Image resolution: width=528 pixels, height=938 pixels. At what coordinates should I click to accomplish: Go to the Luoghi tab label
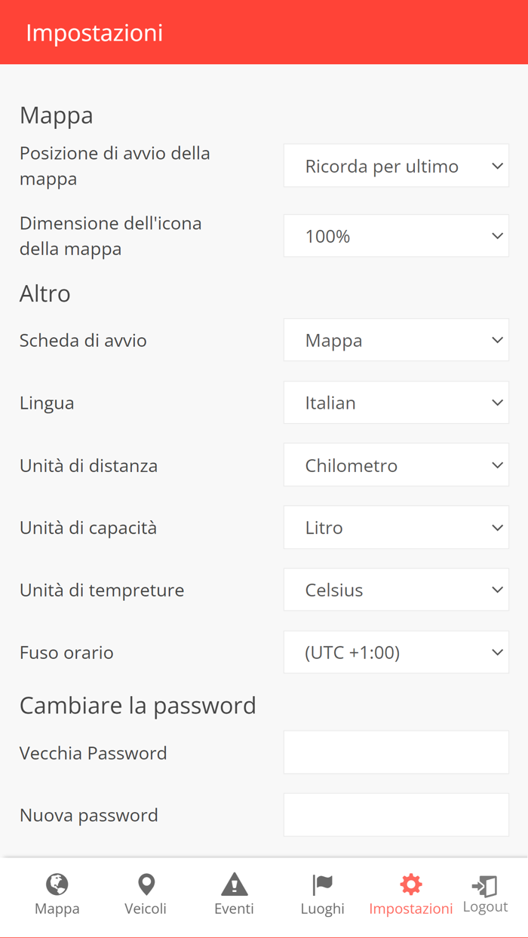[323, 909]
